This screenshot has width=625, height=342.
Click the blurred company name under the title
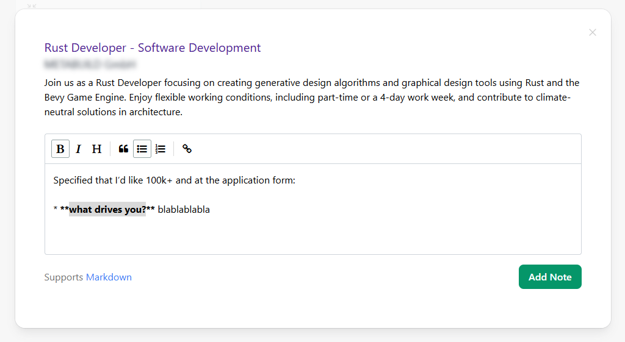tap(90, 64)
